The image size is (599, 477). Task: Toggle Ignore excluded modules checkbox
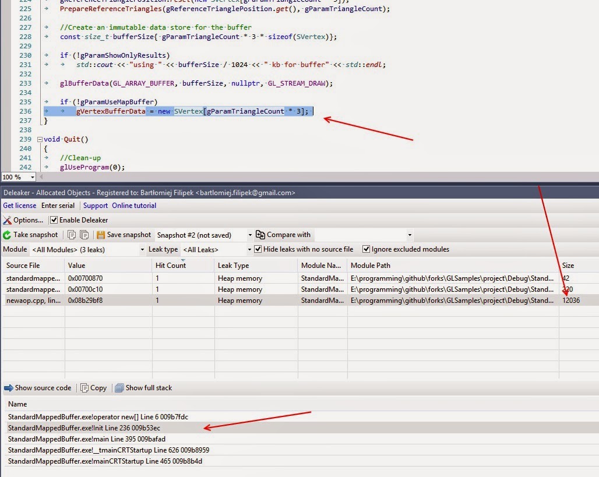(x=366, y=249)
